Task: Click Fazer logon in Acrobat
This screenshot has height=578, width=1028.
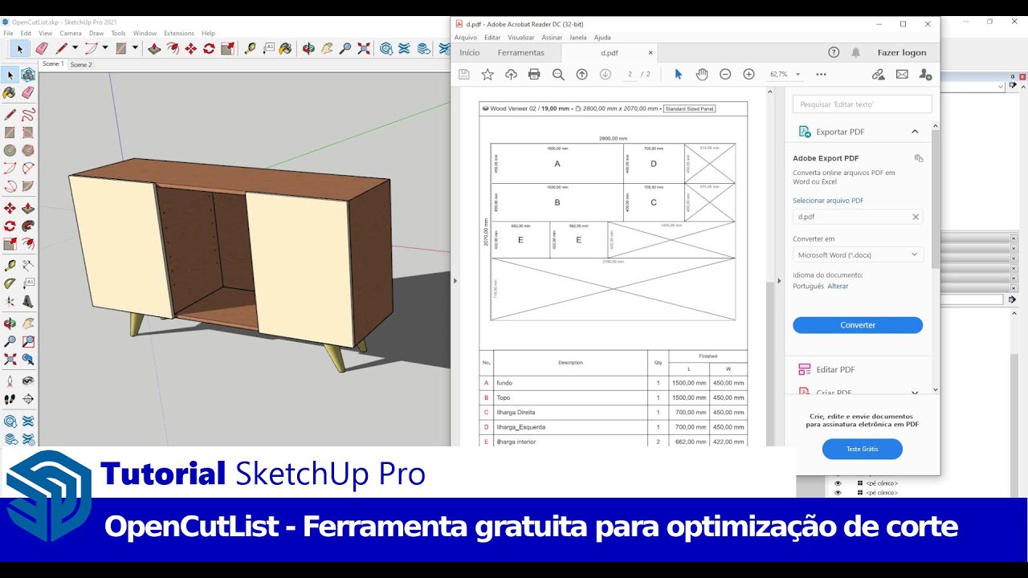Action: point(902,53)
